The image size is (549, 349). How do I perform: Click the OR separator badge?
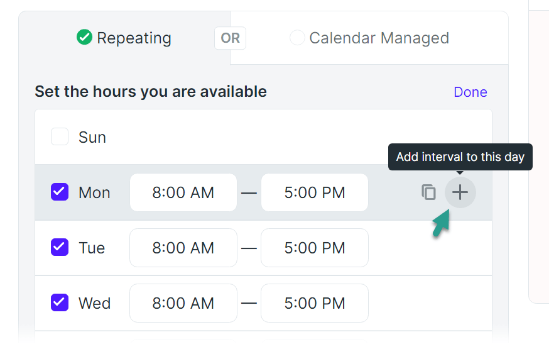(230, 38)
